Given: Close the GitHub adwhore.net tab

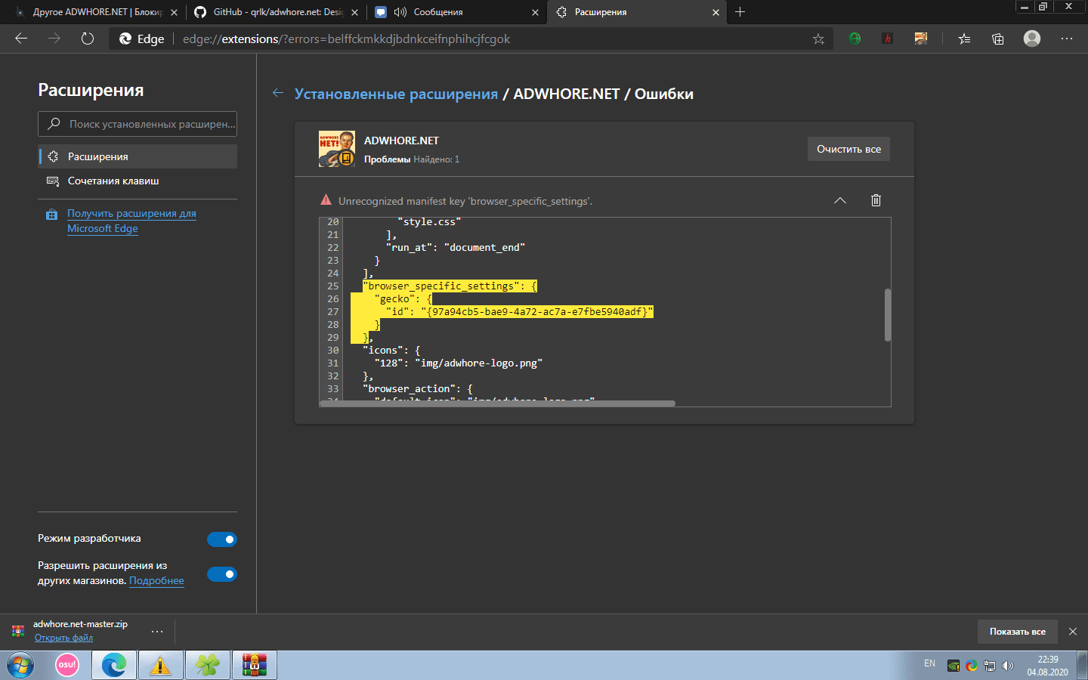Looking at the screenshot, I should click(x=354, y=12).
